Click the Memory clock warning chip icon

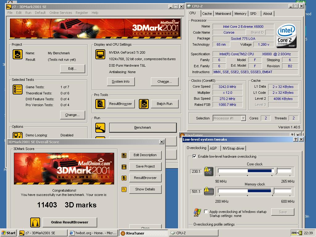click(x=209, y=191)
